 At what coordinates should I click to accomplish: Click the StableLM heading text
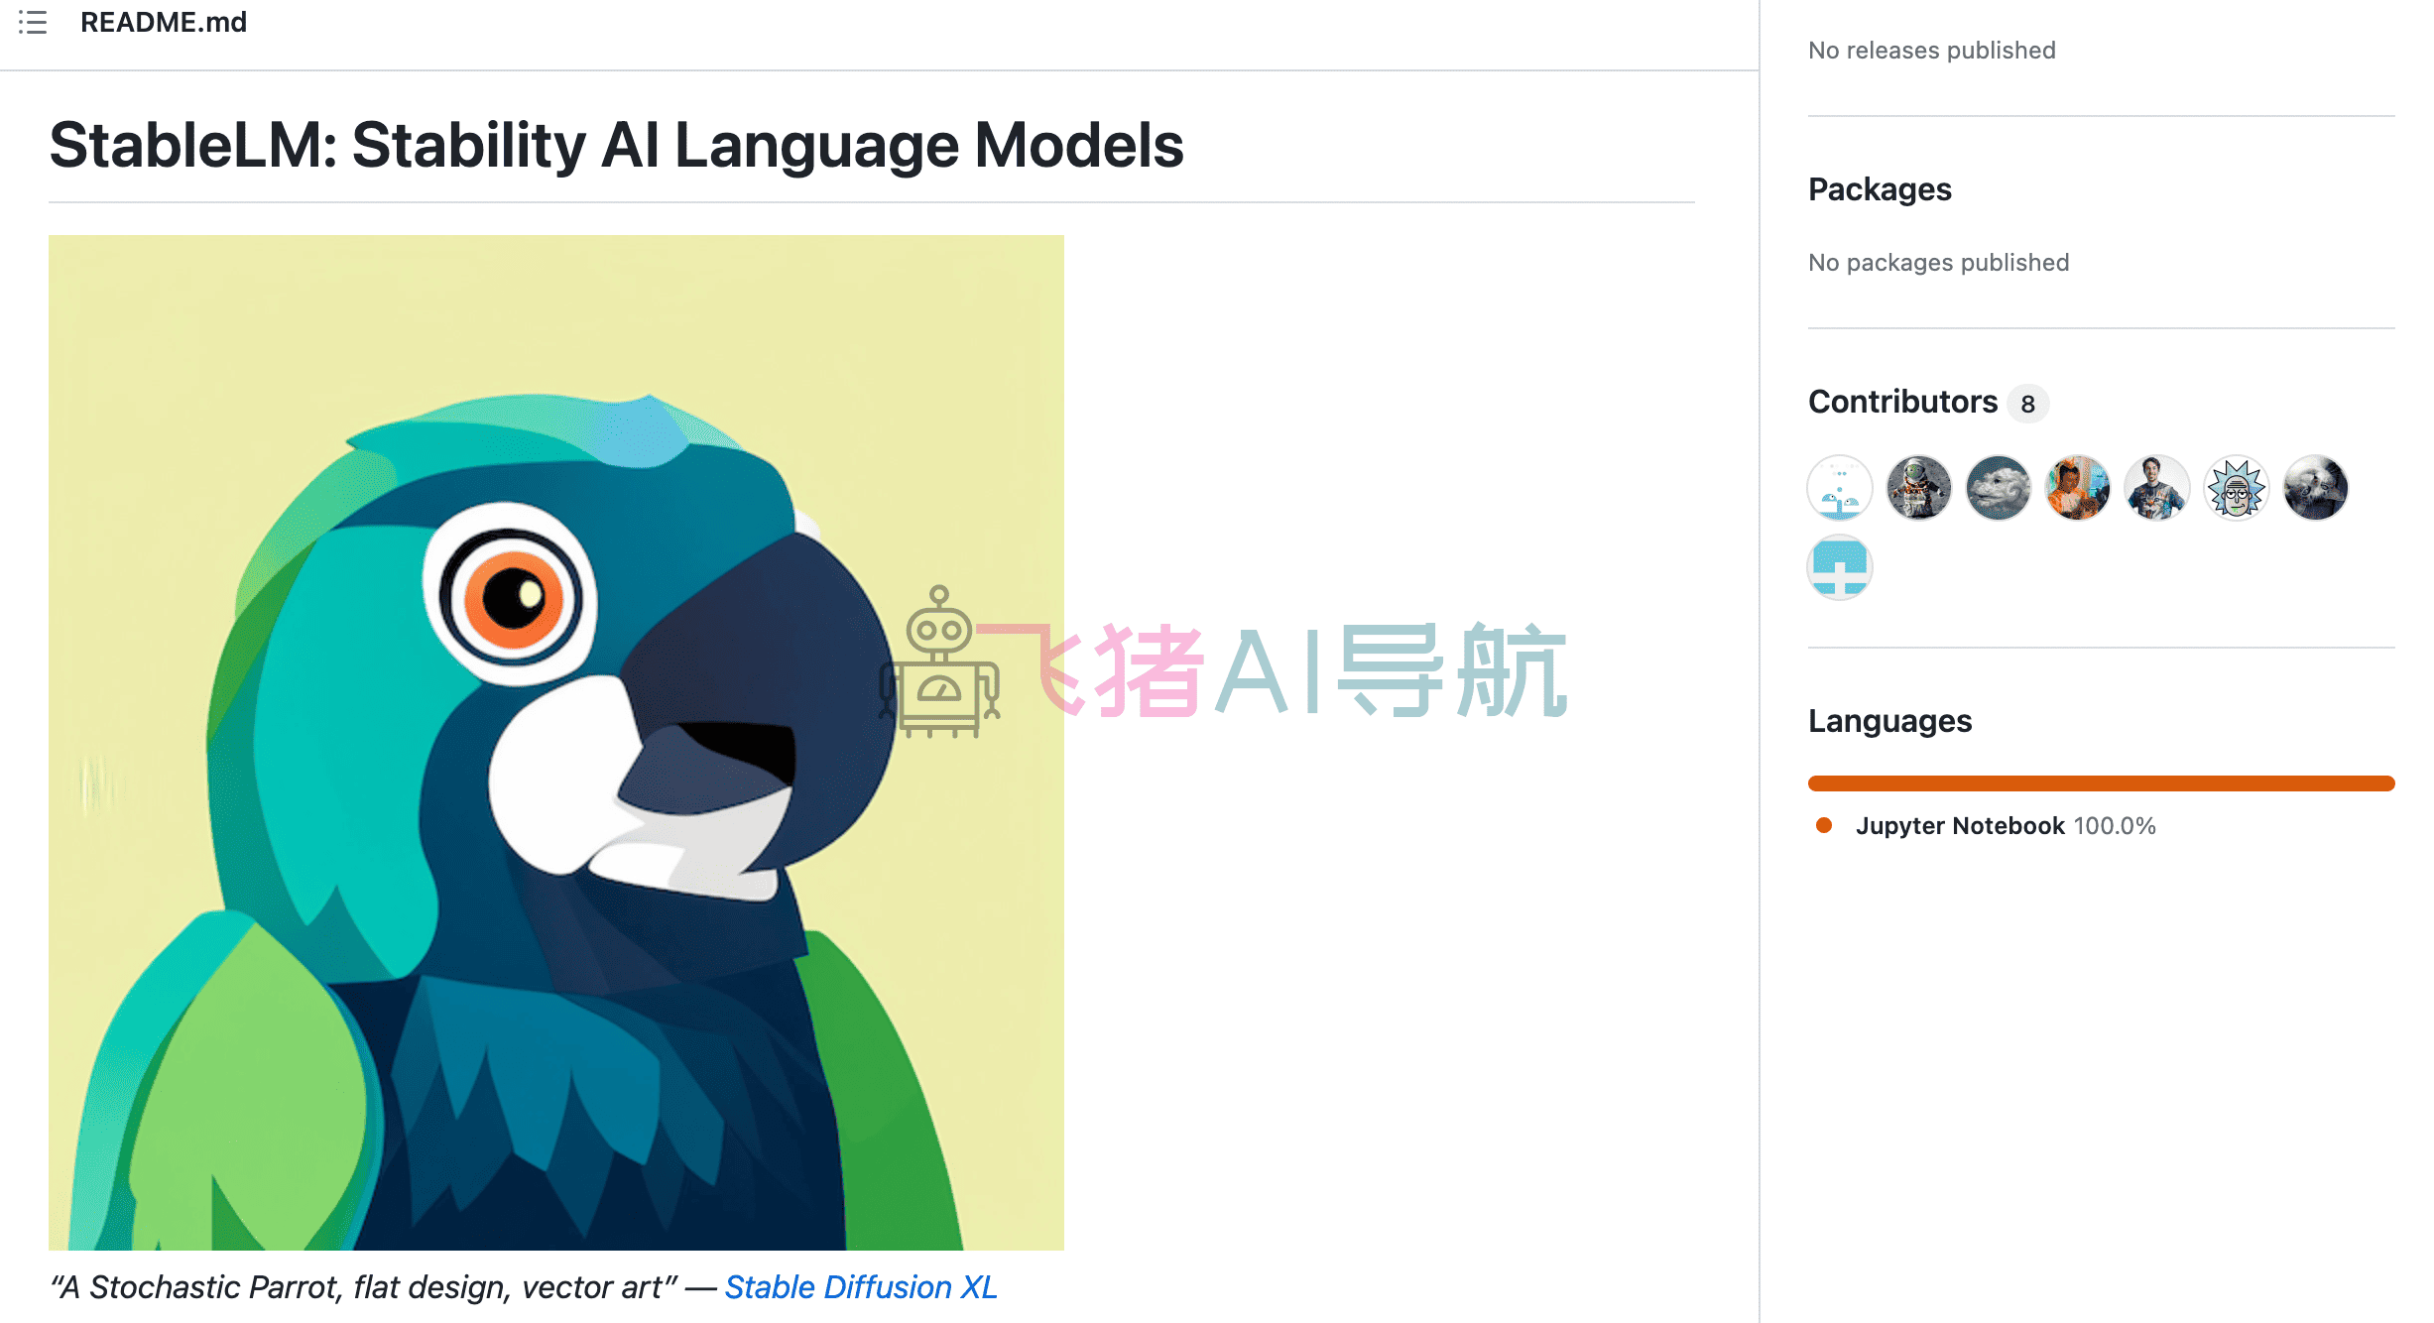tap(616, 146)
